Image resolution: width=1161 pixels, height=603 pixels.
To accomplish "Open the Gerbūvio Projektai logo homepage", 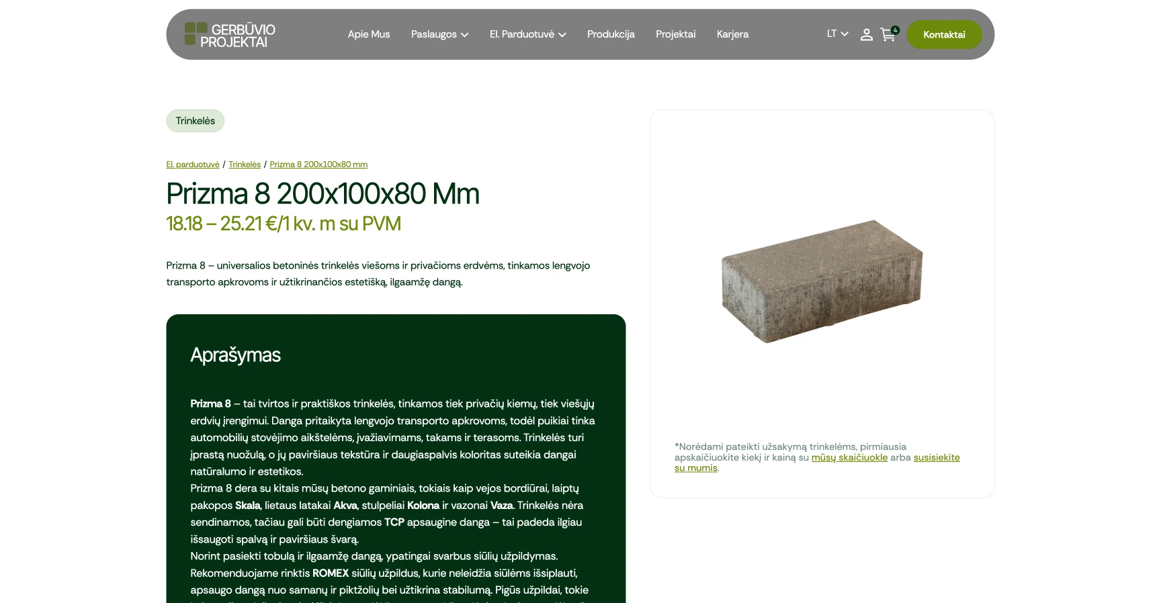I will (x=230, y=35).
